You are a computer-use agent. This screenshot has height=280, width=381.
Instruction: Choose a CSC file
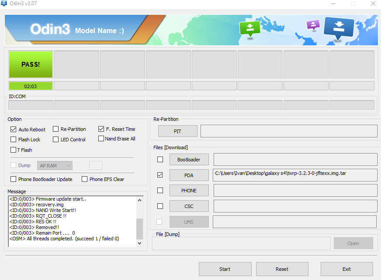click(189, 206)
